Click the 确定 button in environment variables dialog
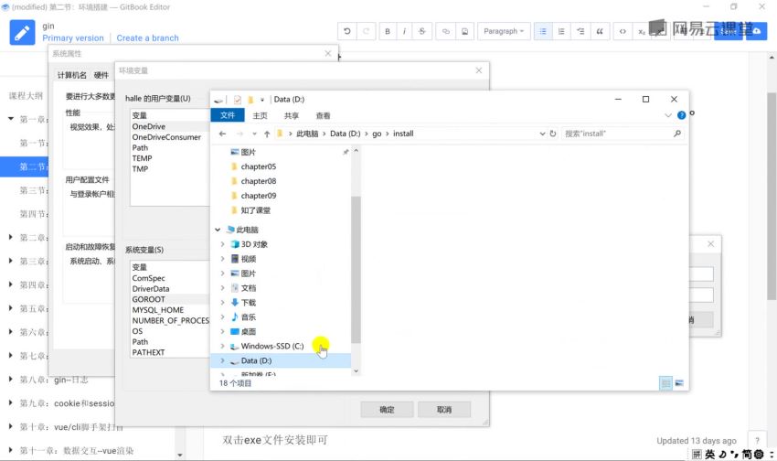777x461 pixels. 387,410
